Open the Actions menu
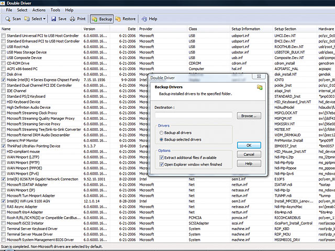 (x=39, y=10)
